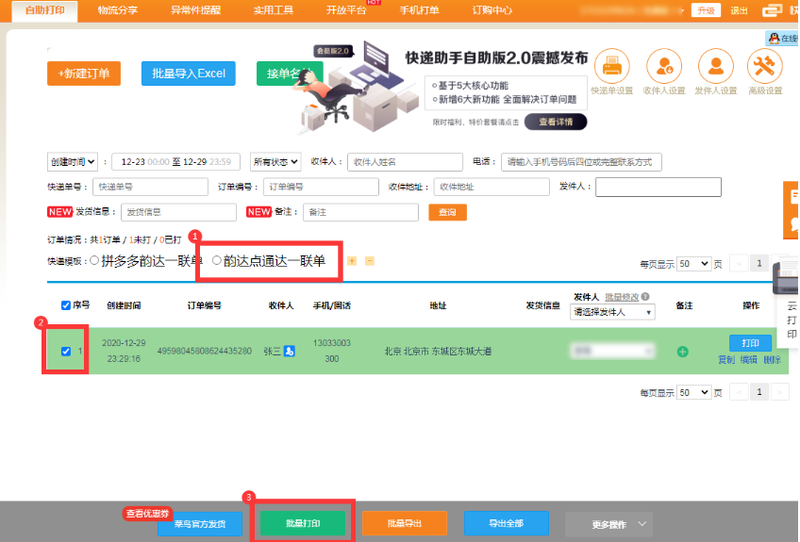Click the contact icon beside 张三
The image size is (800, 542).
(290, 351)
